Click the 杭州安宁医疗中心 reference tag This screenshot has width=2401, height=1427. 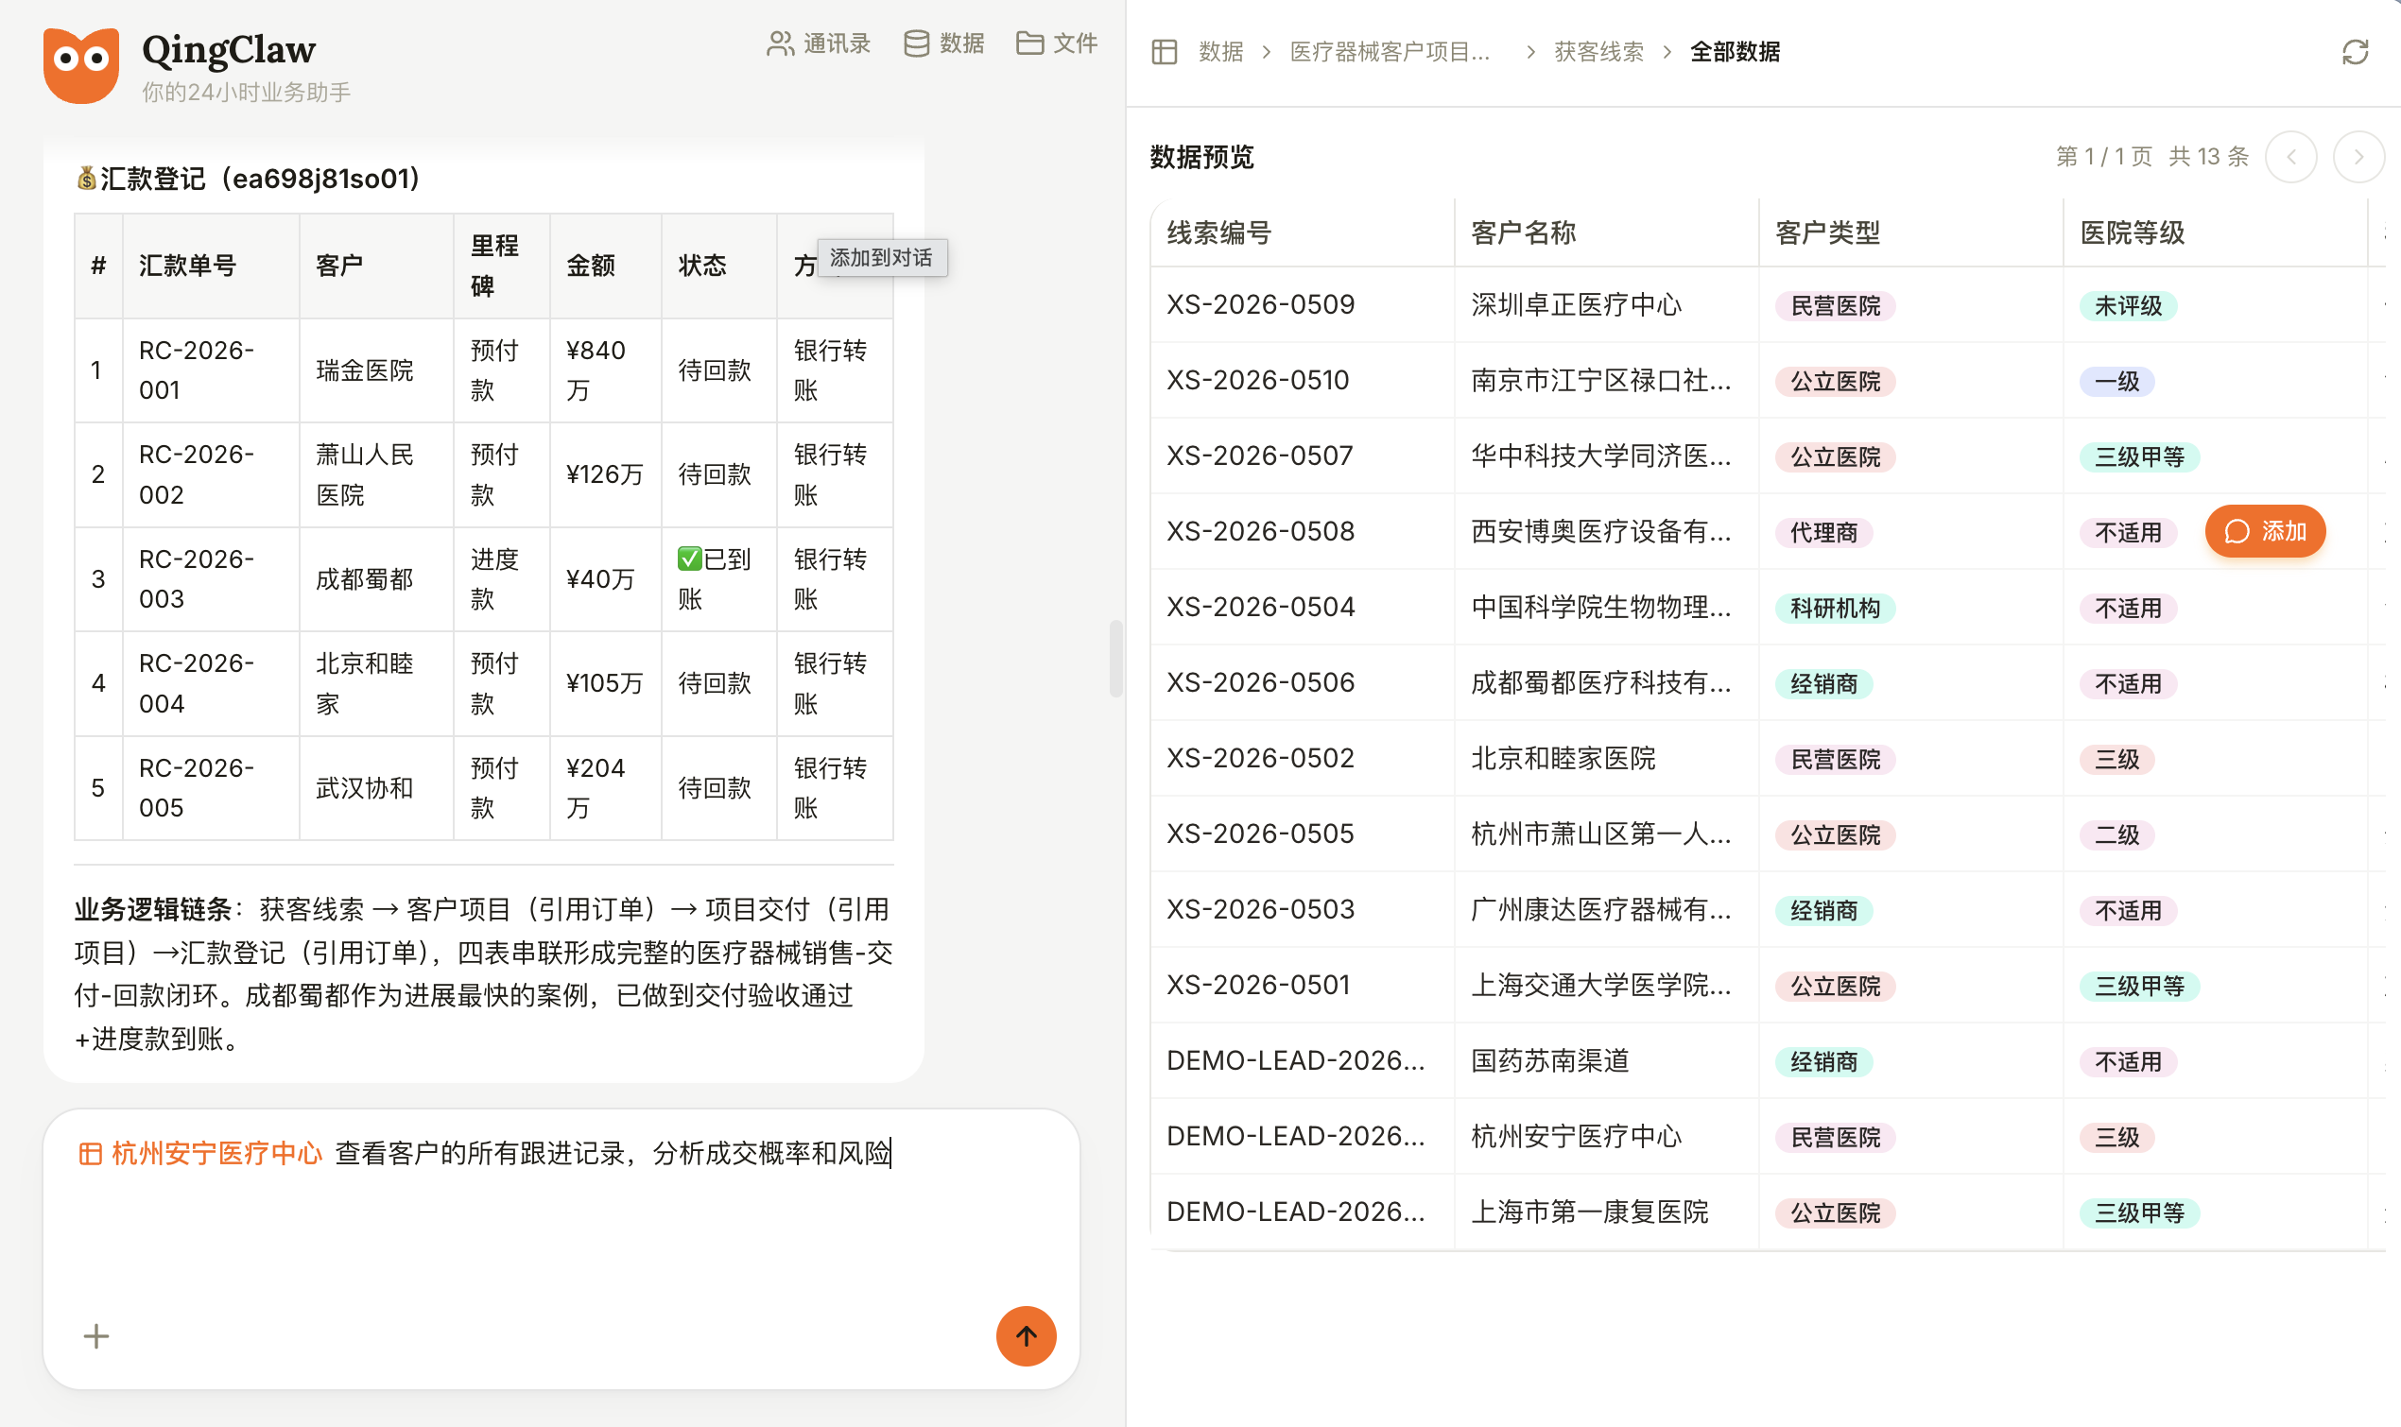pyautogui.click(x=200, y=1153)
